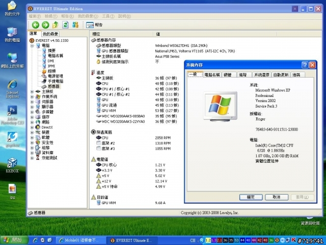Click the CH language indicator in taskbar
Image resolution: width=326 pixels, height=245 pixels.
(193, 240)
